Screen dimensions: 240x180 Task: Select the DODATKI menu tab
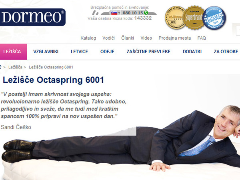pyautogui.click(x=192, y=52)
